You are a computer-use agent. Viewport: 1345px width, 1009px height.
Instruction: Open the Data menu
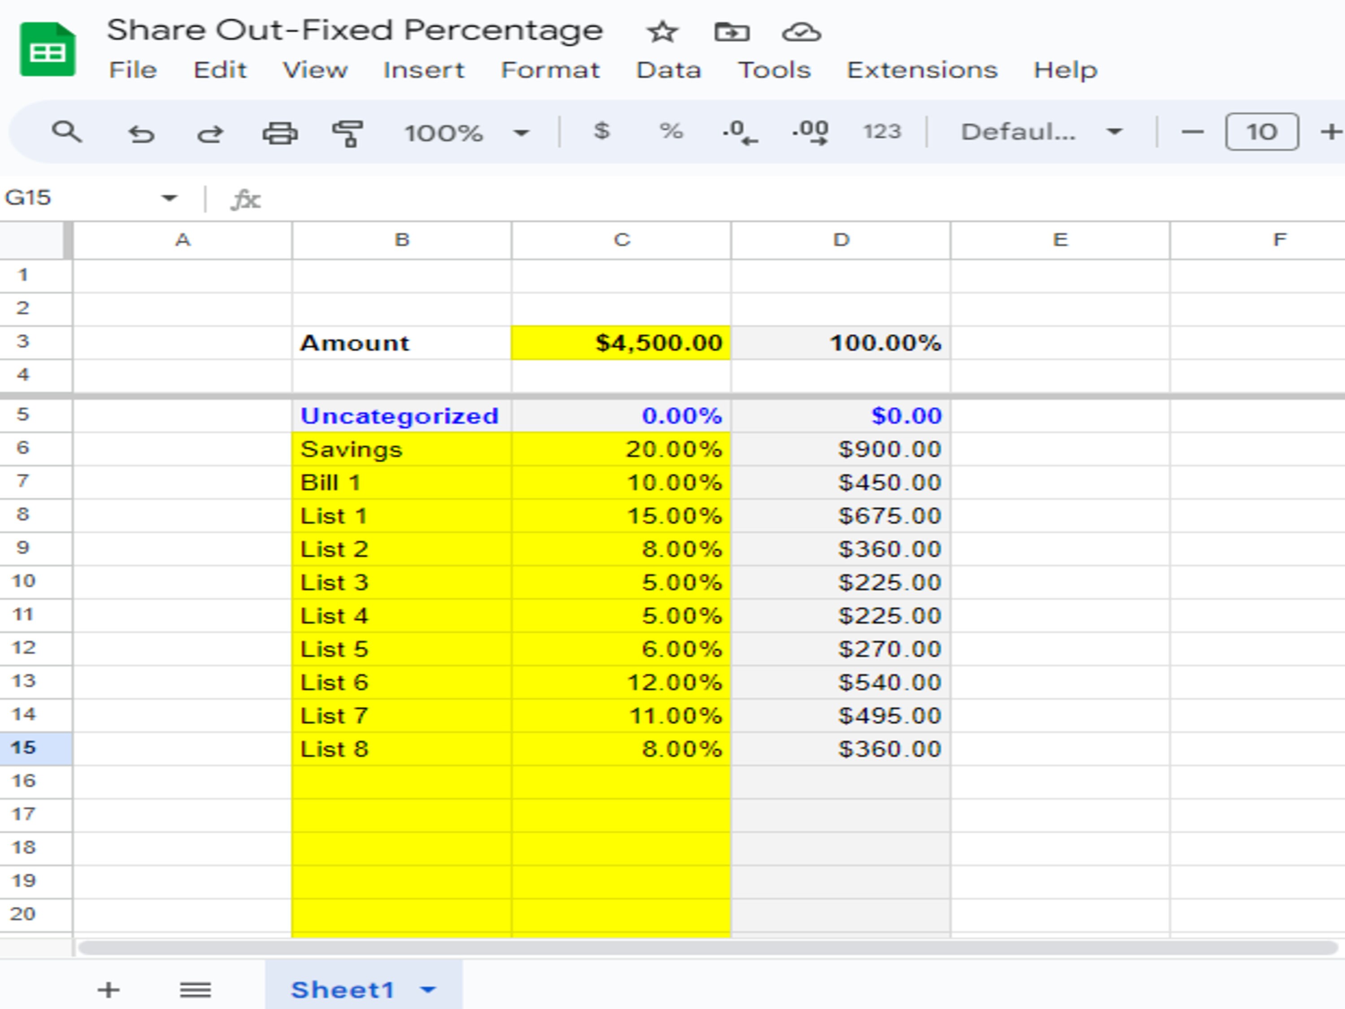coord(668,70)
